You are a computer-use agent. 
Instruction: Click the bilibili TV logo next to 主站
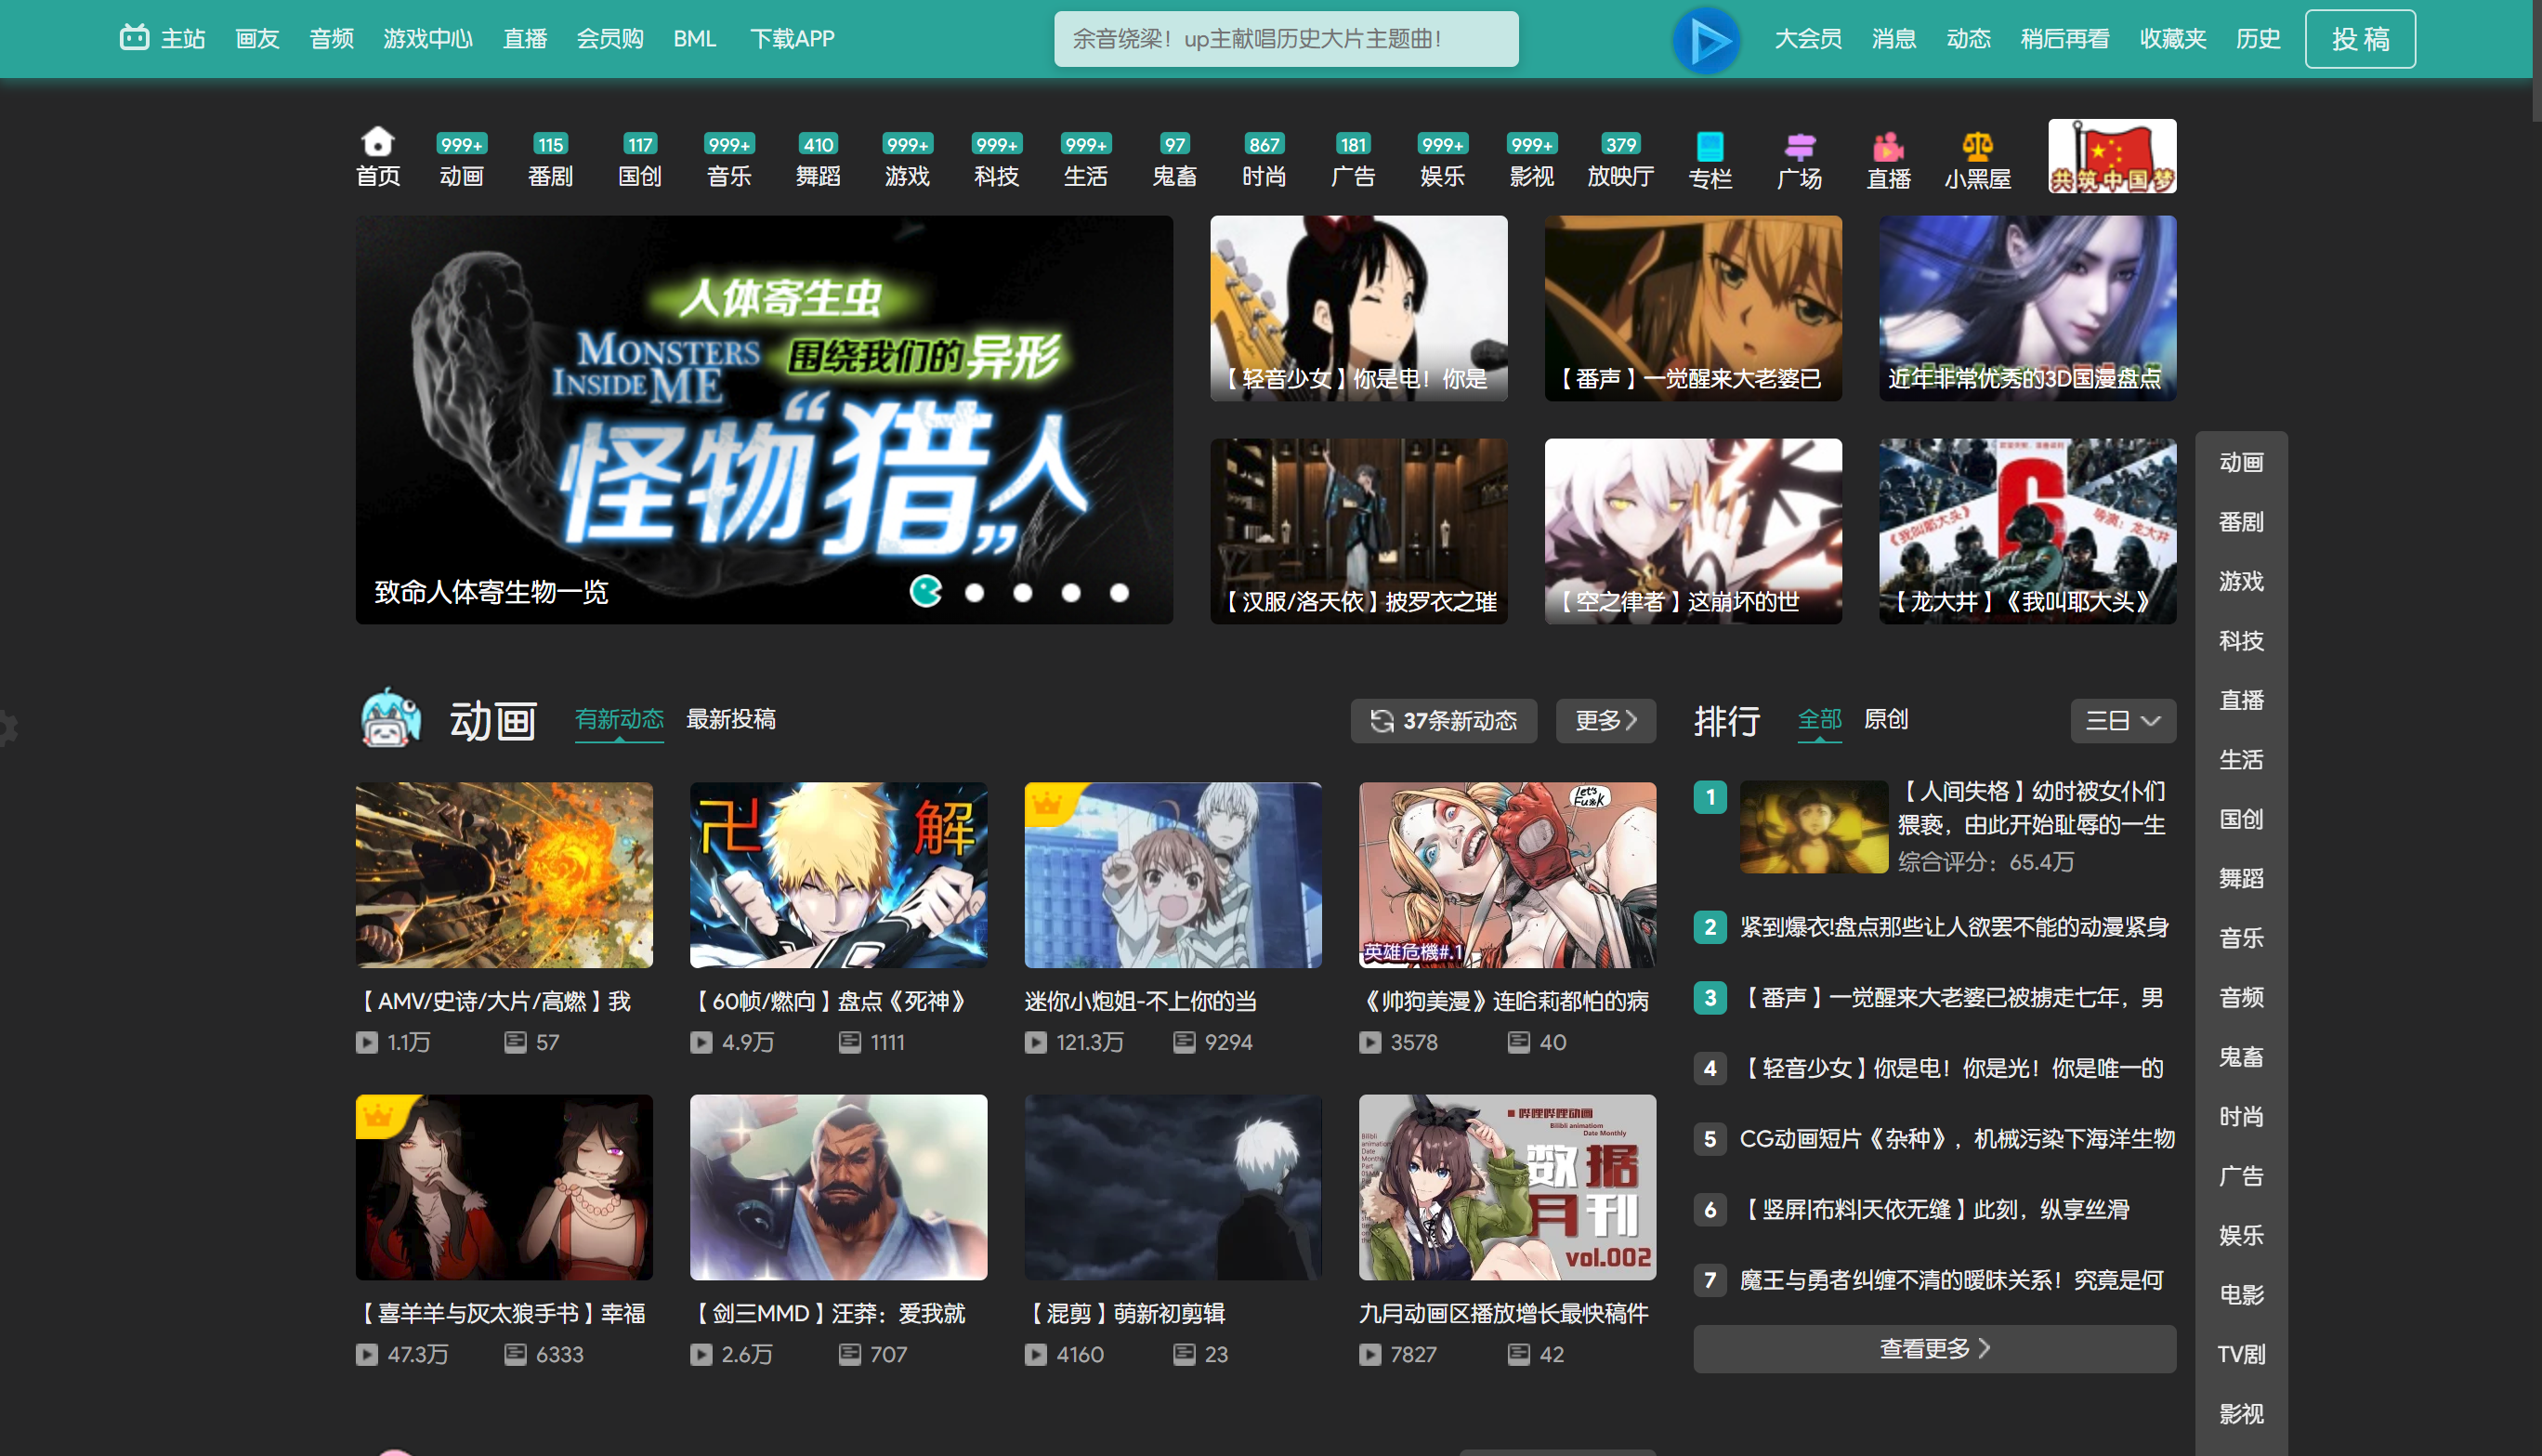[134, 38]
